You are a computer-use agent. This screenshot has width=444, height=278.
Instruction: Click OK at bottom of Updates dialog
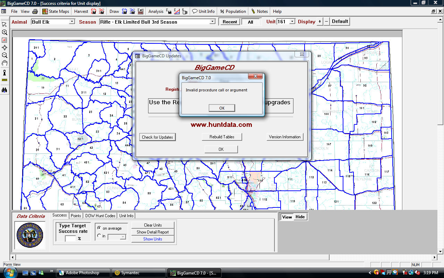tap(221, 149)
